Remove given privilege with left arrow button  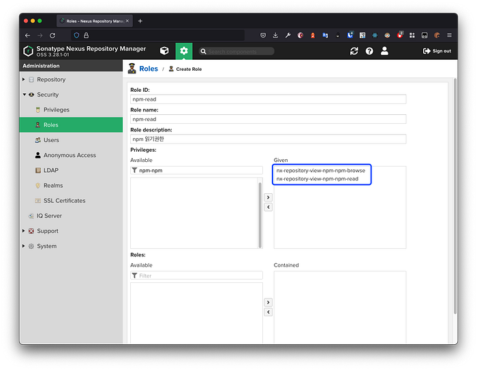pos(268,207)
